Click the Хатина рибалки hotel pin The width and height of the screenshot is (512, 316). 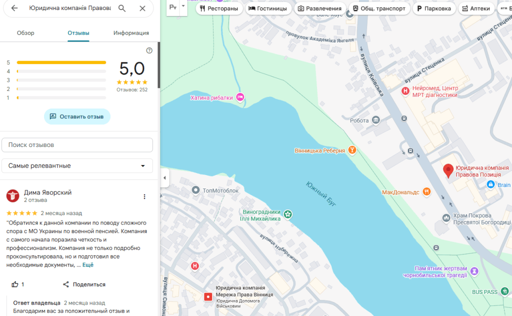coord(240,97)
